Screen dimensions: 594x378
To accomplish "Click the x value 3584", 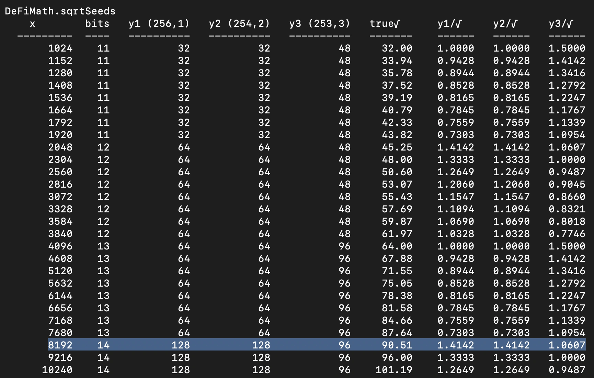I will click(60, 222).
